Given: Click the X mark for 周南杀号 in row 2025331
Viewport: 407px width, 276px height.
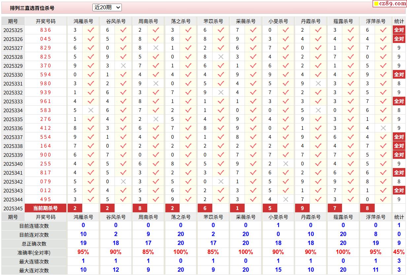Looking at the screenshot, I should [x=156, y=84].
